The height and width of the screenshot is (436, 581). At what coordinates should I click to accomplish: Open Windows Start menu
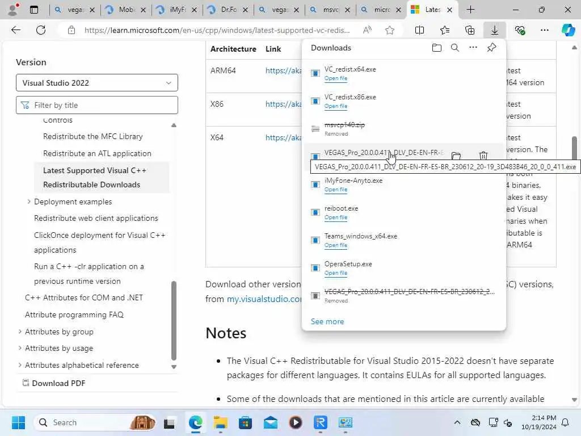point(18,422)
